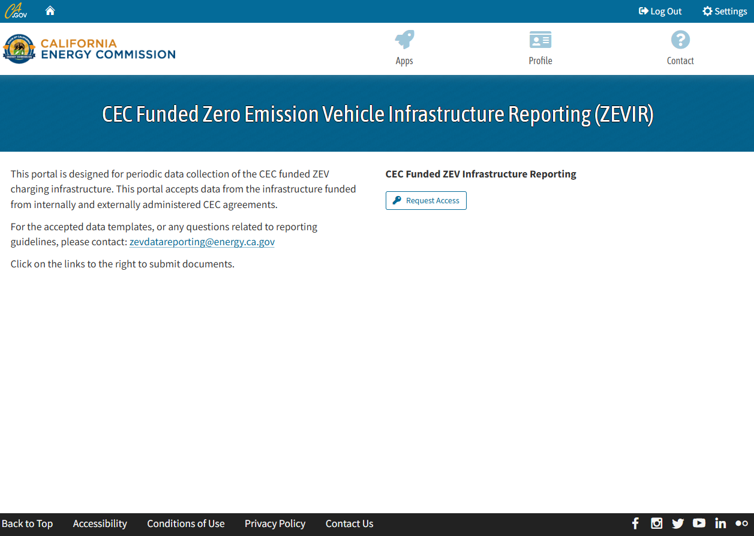Viewport: 754px width, 536px height.
Task: Visit the Facebook page via footer icon
Action: [x=635, y=523]
